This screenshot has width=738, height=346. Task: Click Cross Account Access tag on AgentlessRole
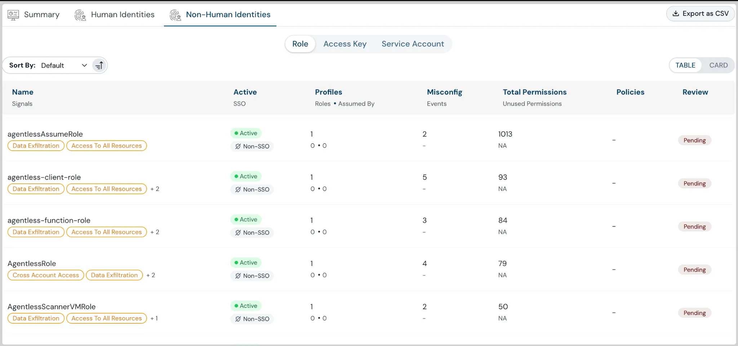click(x=46, y=275)
